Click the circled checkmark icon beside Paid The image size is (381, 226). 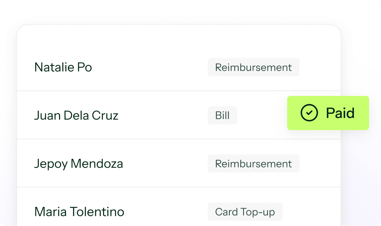point(309,113)
